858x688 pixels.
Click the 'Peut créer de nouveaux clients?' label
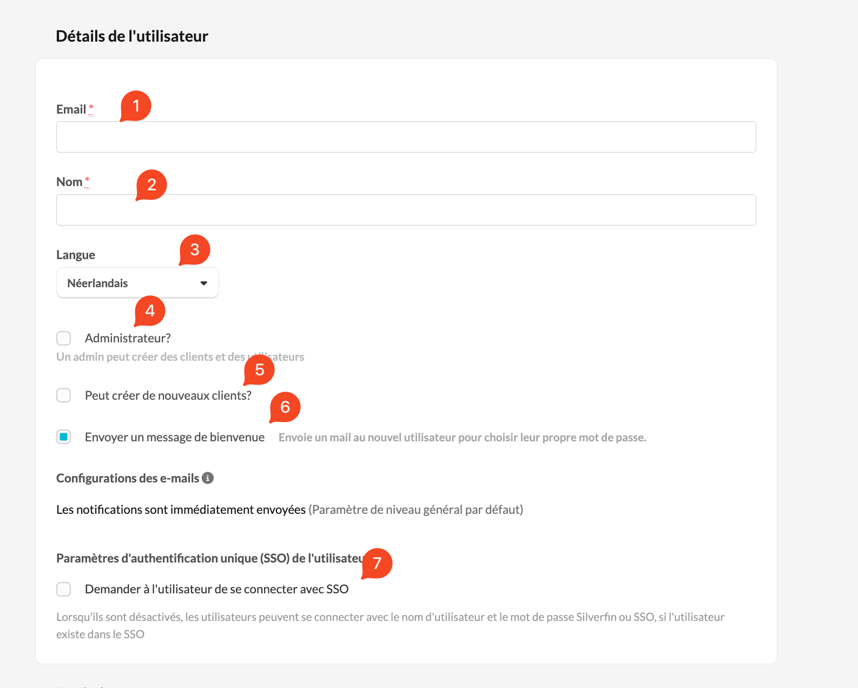pyautogui.click(x=168, y=396)
